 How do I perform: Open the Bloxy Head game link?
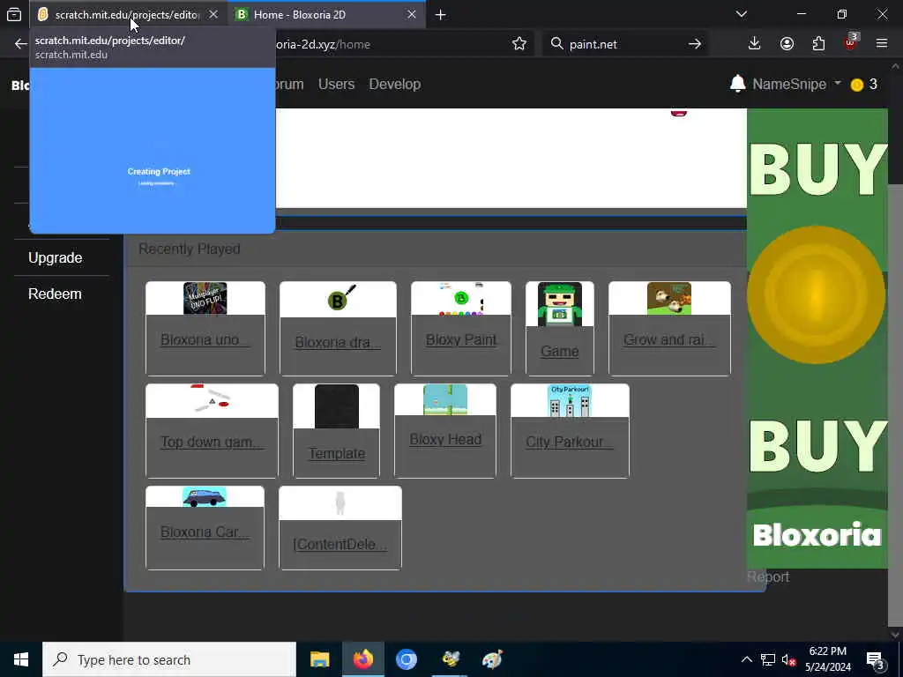(x=445, y=440)
